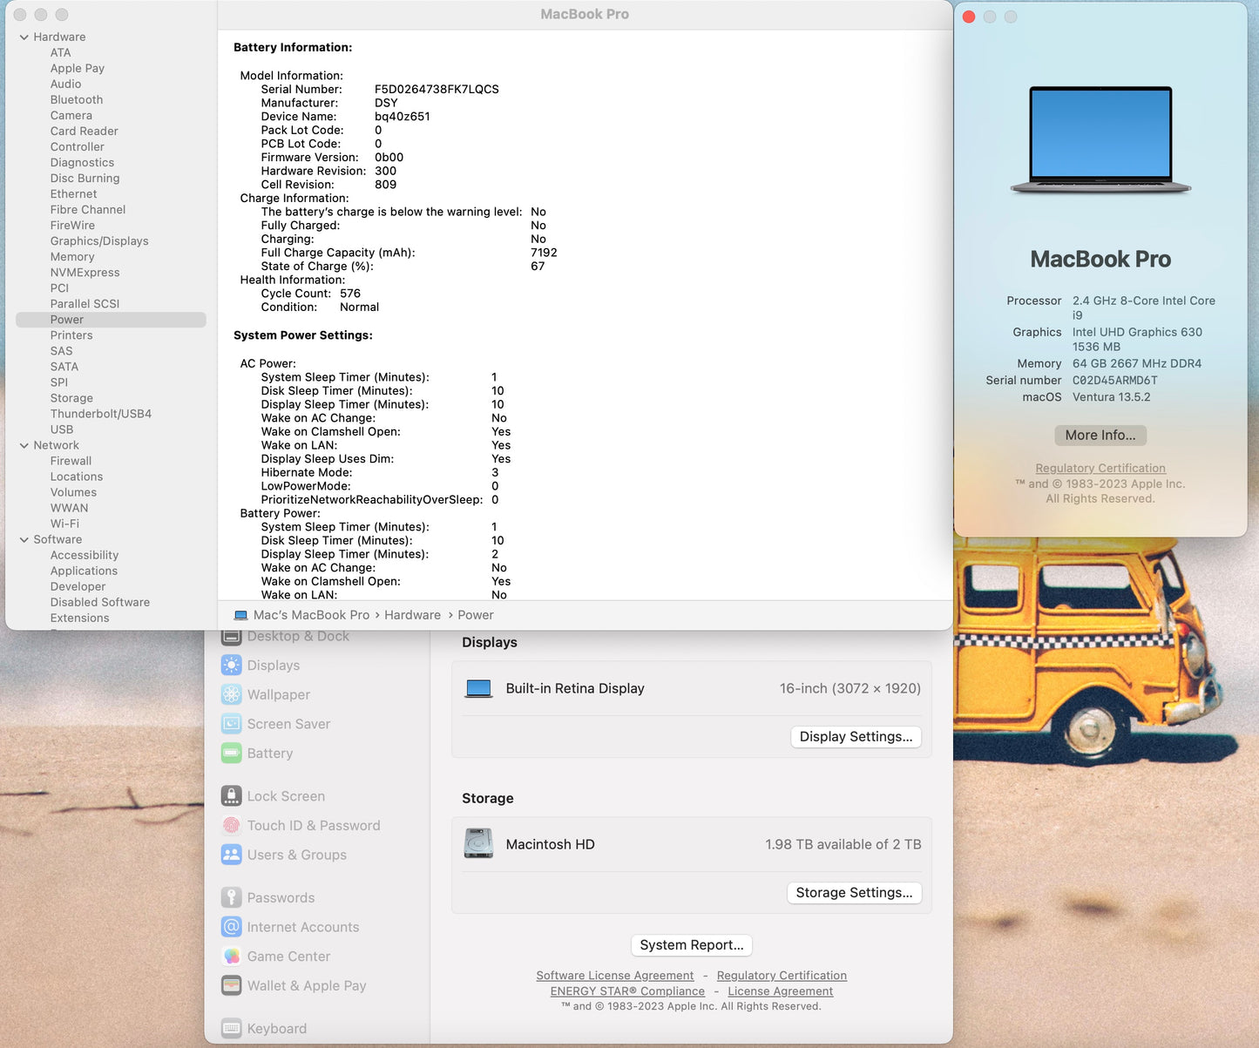Click the Storage Settings... button

[854, 893]
